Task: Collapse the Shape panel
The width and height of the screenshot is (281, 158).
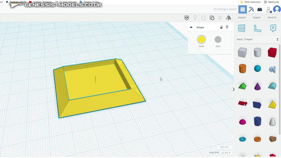Action: (191, 27)
